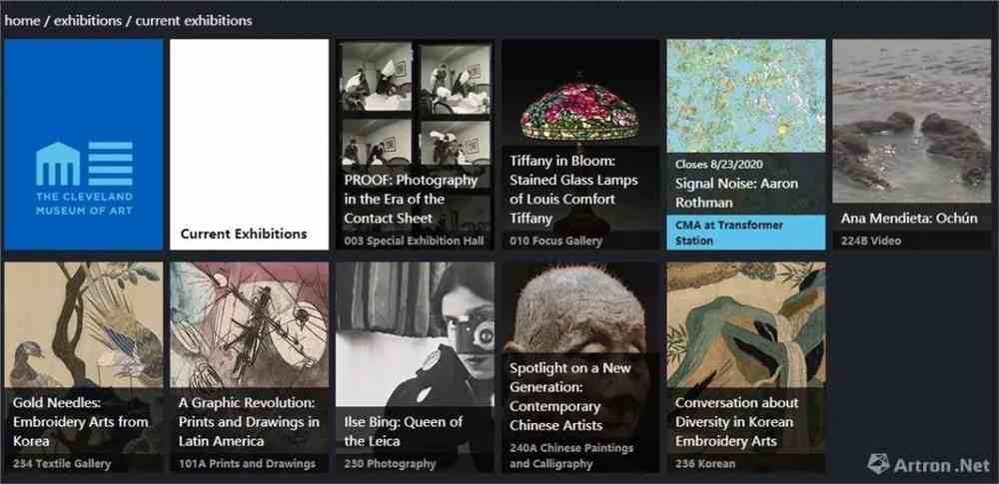Click 010 Focus Gallery location label
The height and width of the screenshot is (484, 999).
tap(555, 242)
